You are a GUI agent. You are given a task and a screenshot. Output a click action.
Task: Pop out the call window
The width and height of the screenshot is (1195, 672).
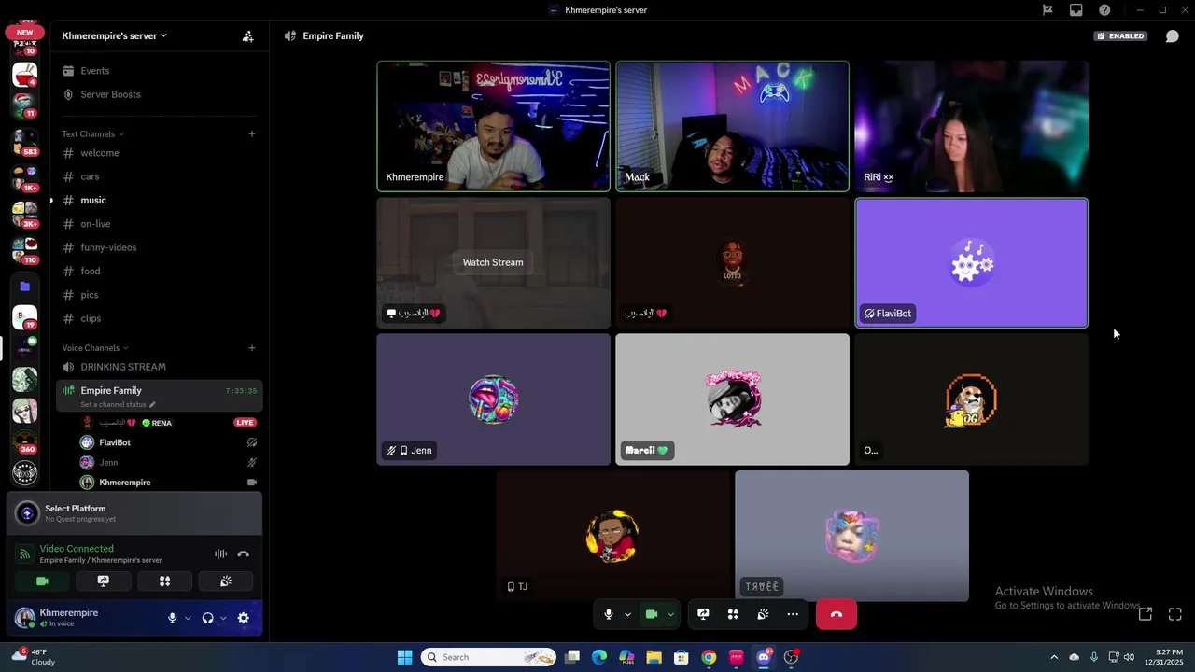click(x=1146, y=614)
